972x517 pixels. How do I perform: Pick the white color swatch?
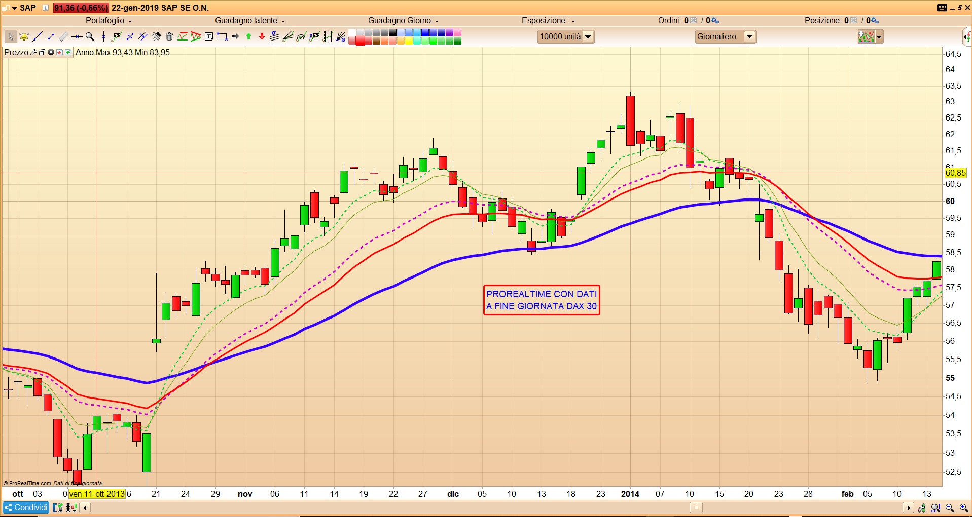pyautogui.click(x=352, y=33)
